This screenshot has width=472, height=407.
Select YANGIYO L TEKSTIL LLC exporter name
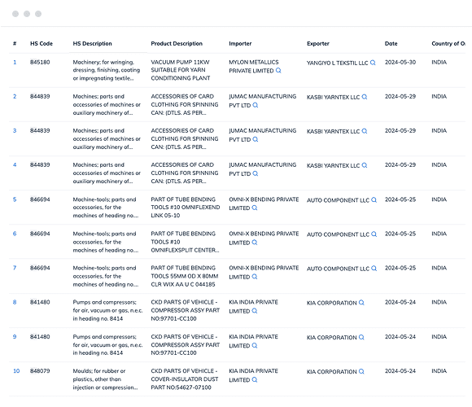[x=338, y=63]
